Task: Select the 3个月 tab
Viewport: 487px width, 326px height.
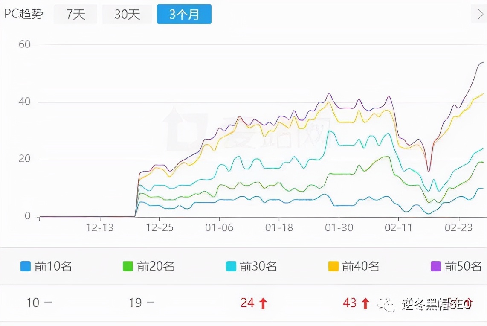Action: (184, 14)
